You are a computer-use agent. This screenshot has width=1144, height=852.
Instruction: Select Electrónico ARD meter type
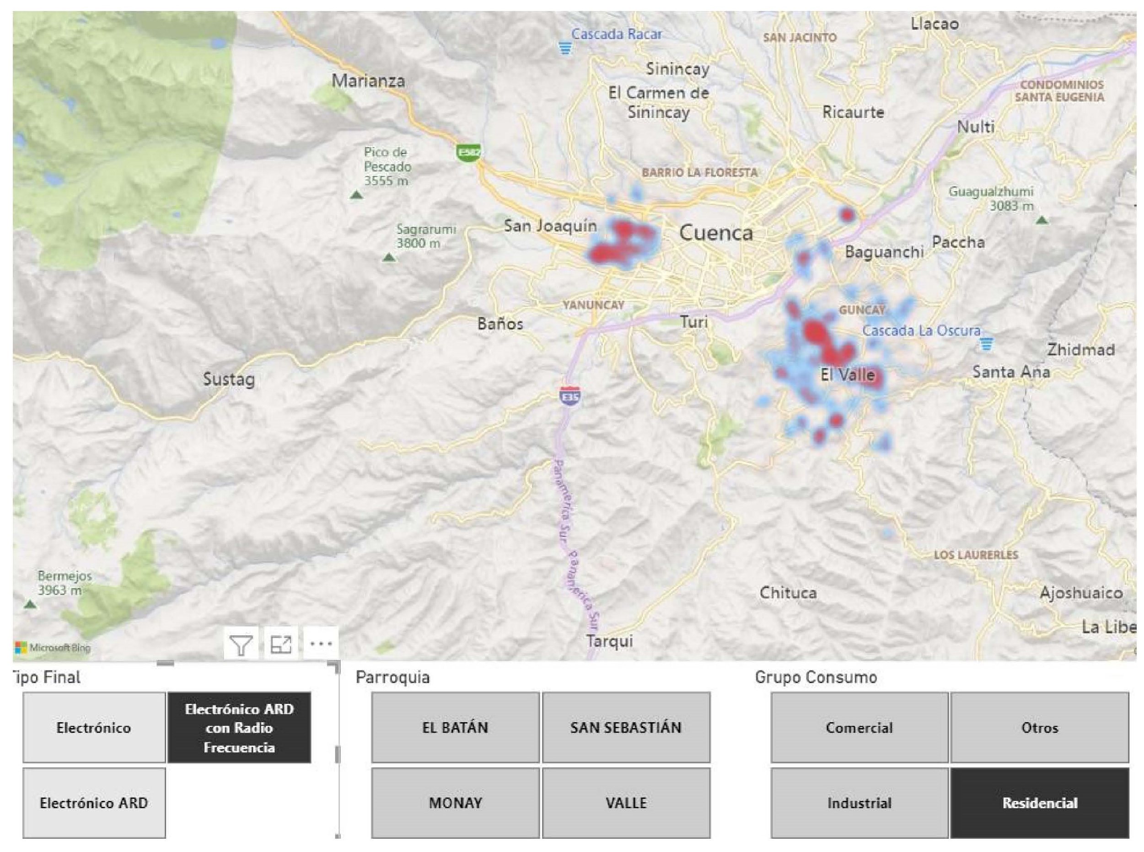tap(94, 803)
